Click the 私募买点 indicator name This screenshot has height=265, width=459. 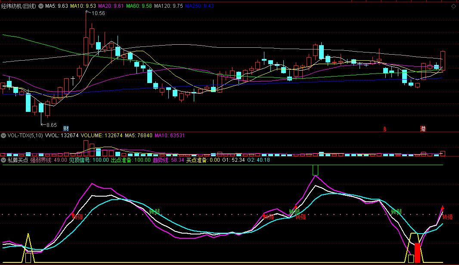click(18, 160)
